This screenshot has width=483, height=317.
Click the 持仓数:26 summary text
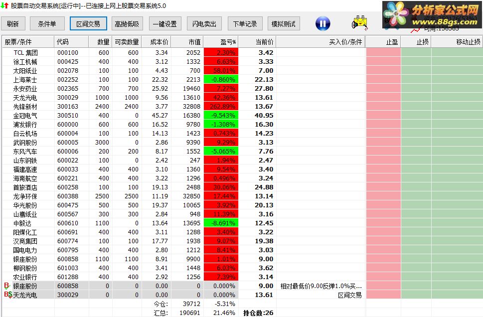click(258, 313)
